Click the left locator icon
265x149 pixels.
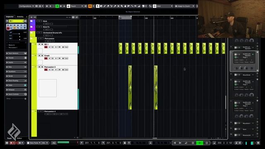click(x=82, y=143)
